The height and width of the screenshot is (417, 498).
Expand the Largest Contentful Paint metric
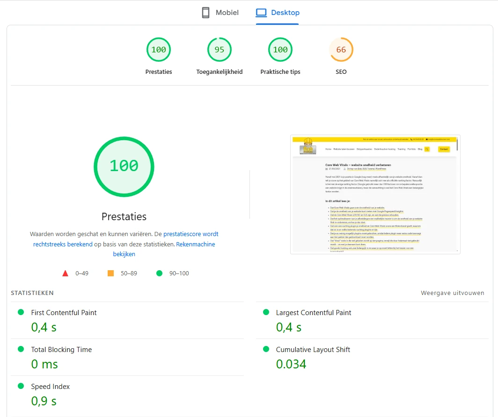(x=313, y=313)
